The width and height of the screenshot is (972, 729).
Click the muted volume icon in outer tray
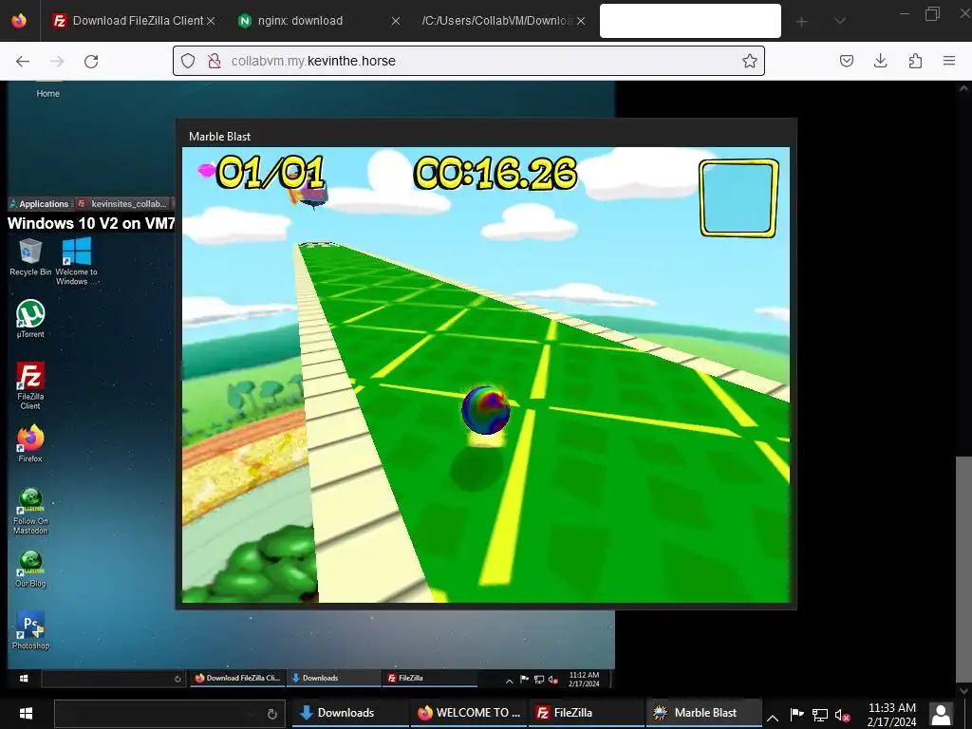[843, 716]
